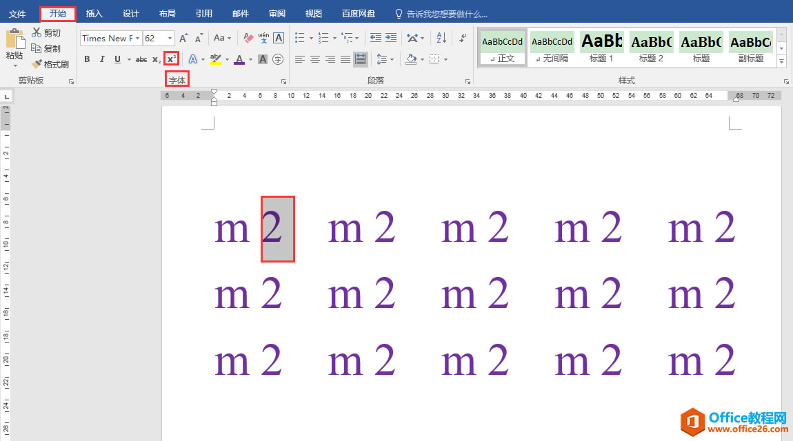Screen dimensions: 793x441
Task: Expand bullet list style arrow
Action: tap(311, 39)
